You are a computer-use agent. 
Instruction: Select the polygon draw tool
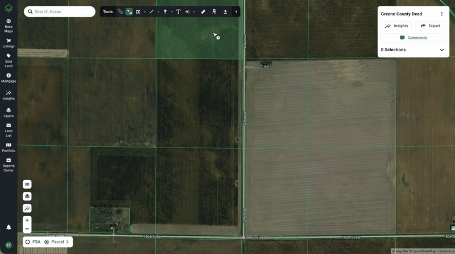(x=138, y=11)
